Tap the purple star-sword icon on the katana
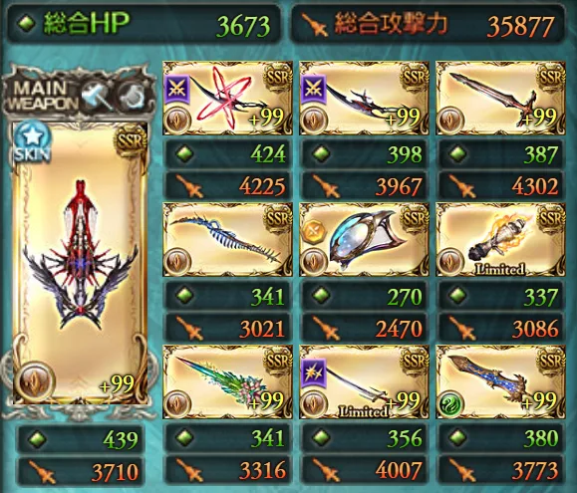577x493 pixels. coord(314,371)
